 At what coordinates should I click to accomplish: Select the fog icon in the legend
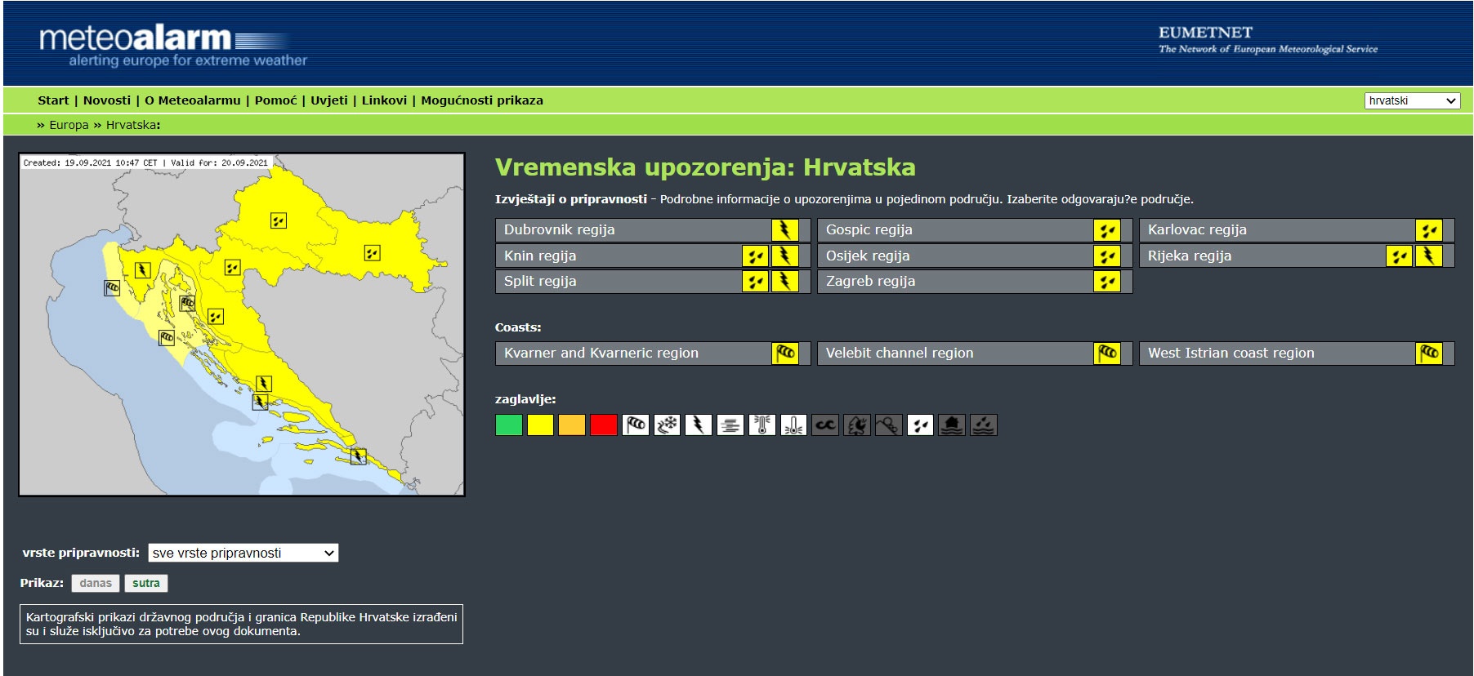[730, 425]
